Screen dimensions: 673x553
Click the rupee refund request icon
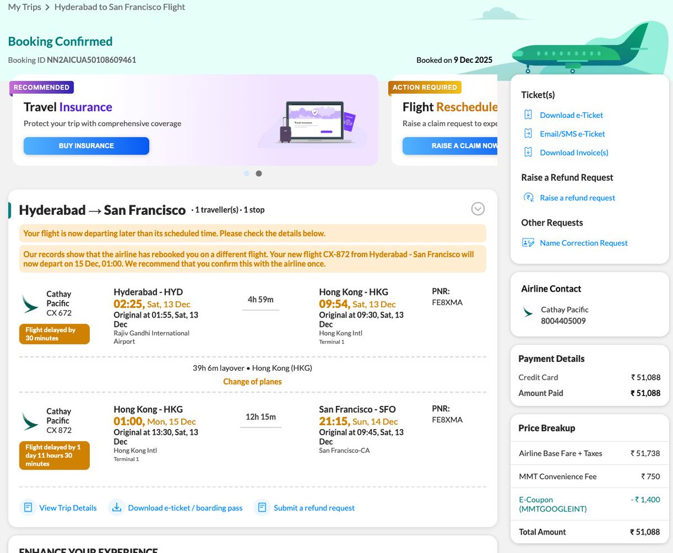point(528,197)
